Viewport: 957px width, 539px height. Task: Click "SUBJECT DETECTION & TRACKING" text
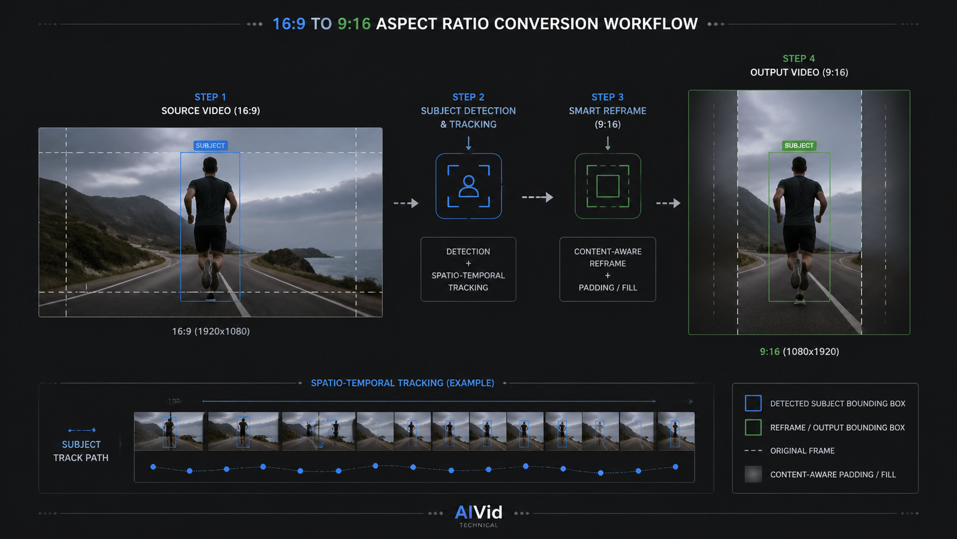click(x=468, y=117)
